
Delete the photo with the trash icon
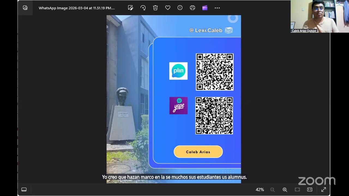point(155,8)
